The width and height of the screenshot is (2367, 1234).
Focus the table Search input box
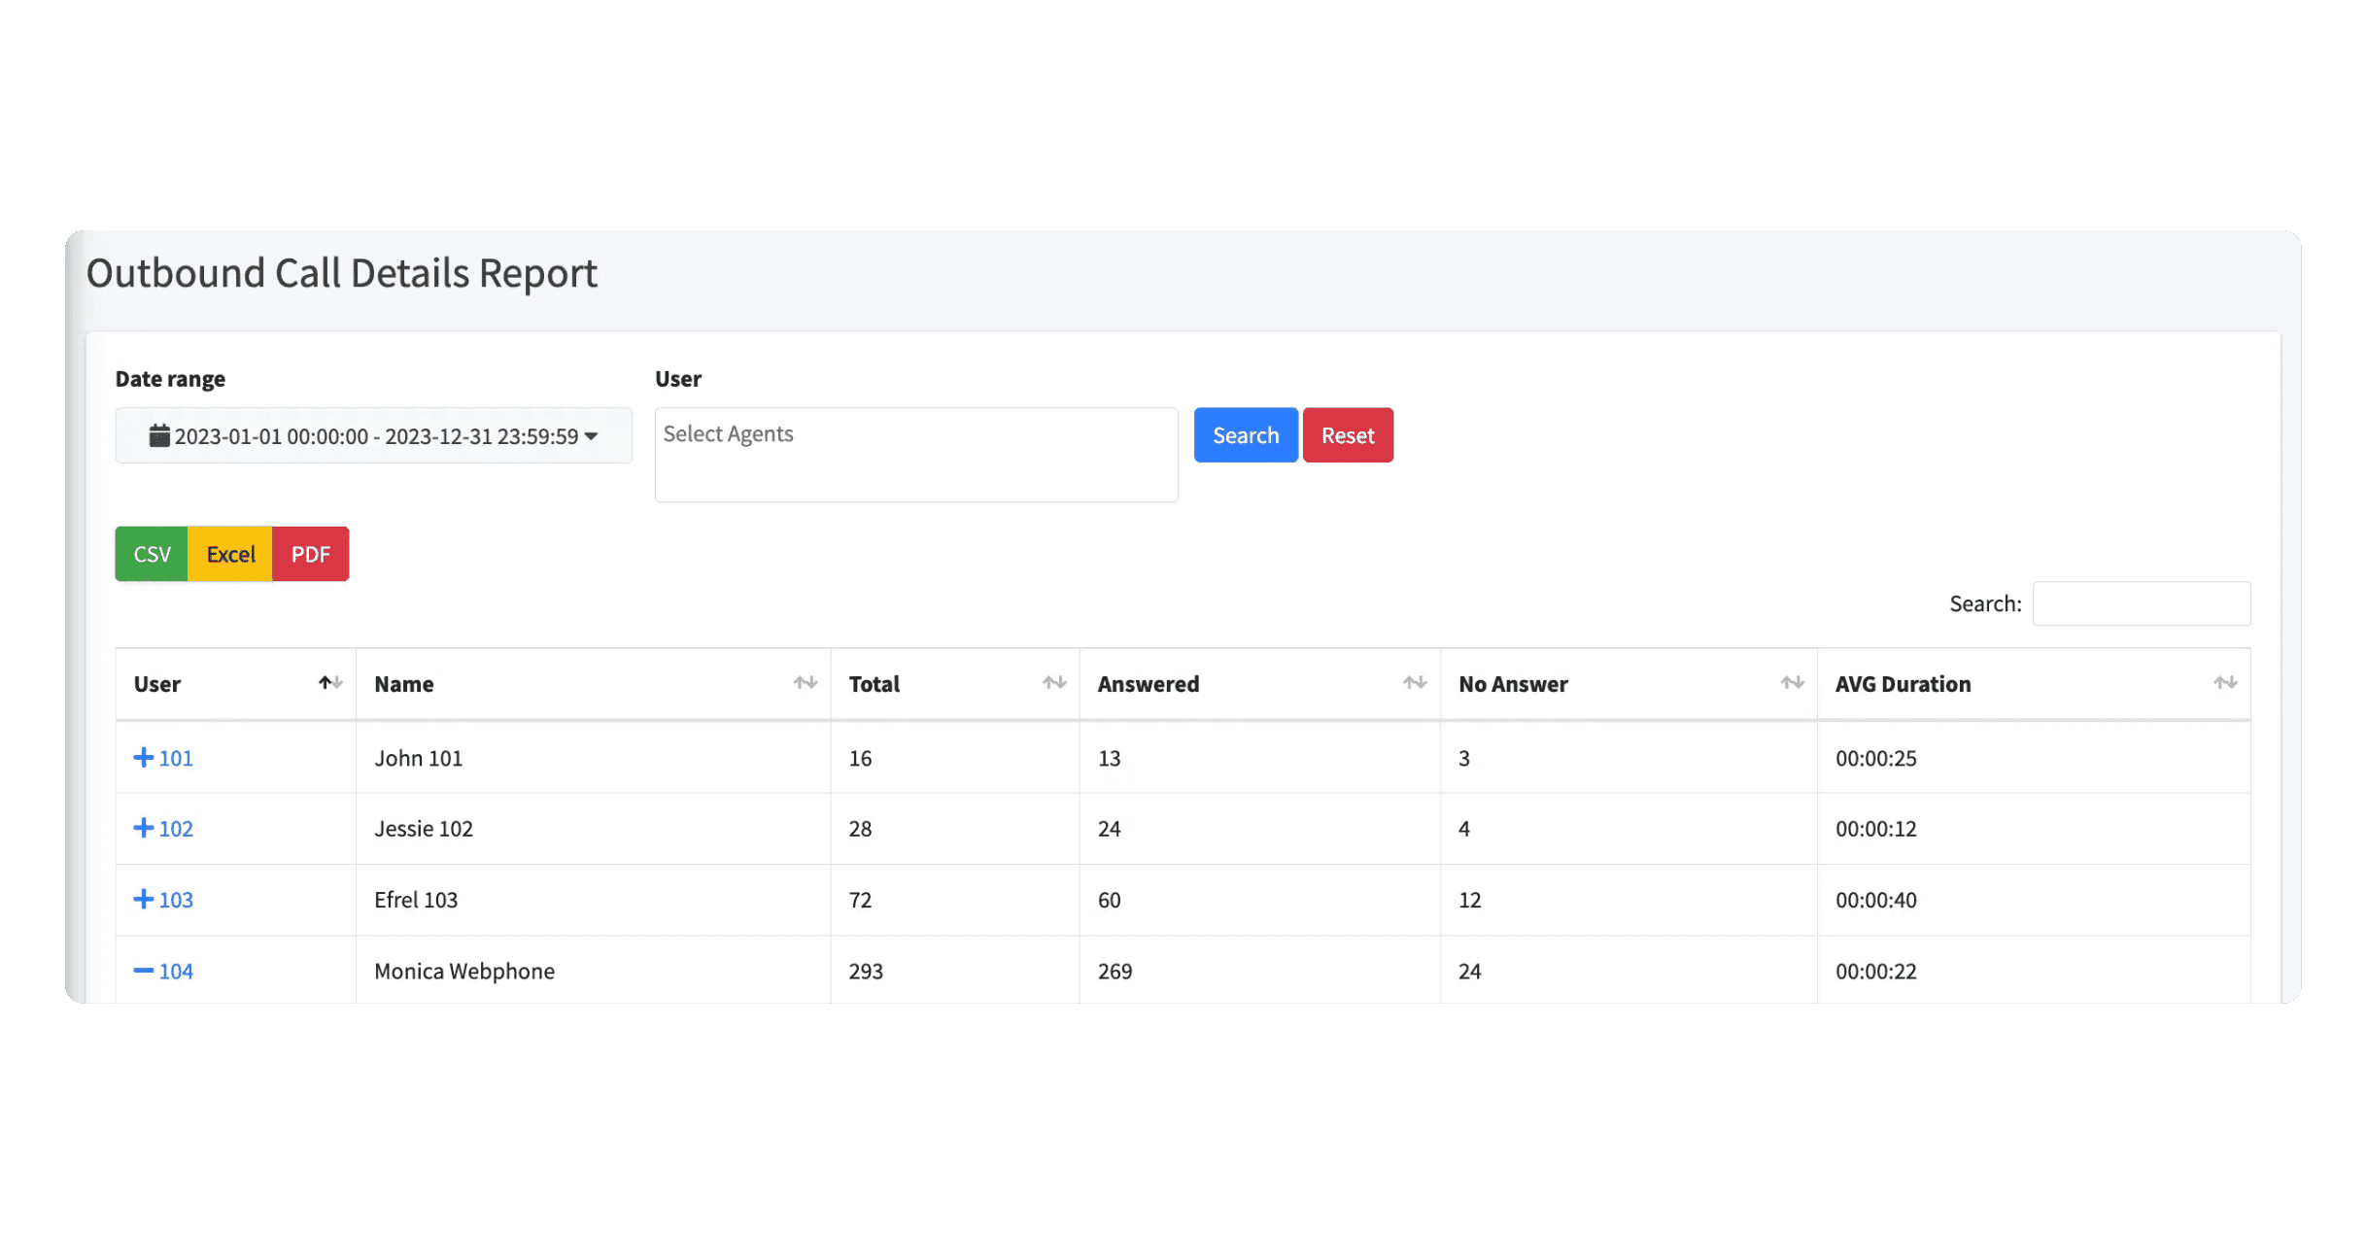(x=2141, y=603)
